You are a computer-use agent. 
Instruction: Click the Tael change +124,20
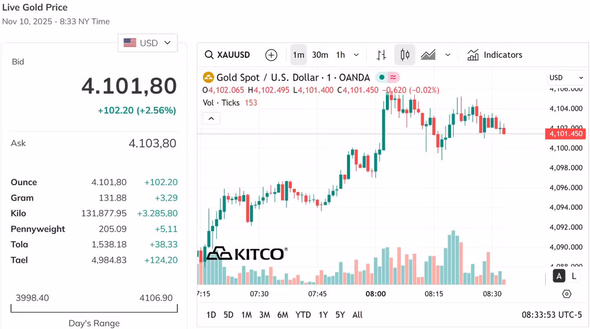tap(160, 260)
